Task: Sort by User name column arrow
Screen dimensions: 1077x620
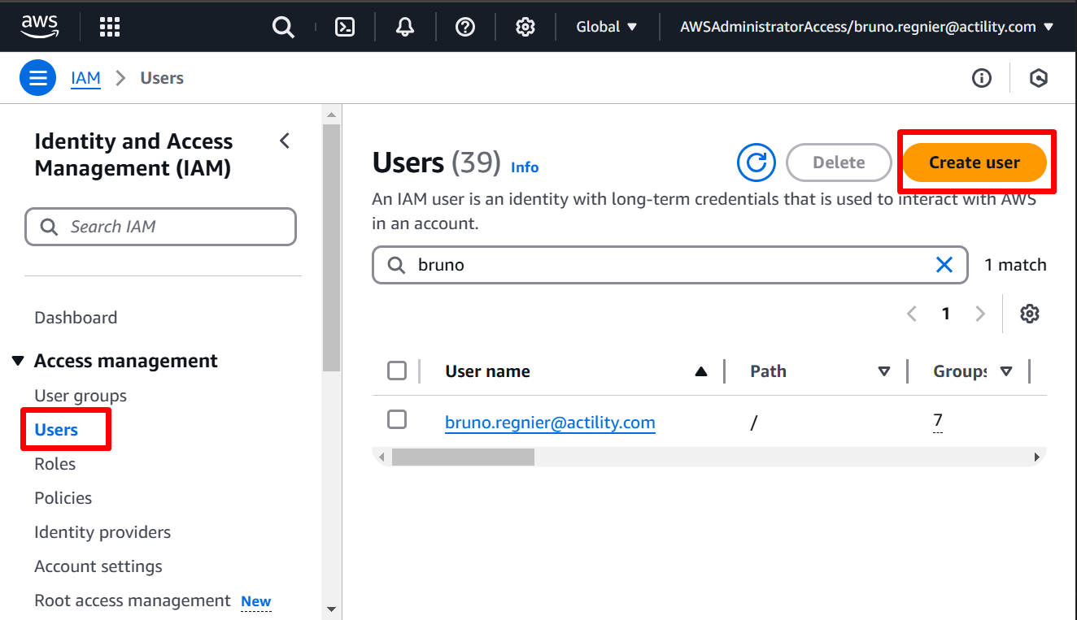Action: pyautogui.click(x=701, y=372)
